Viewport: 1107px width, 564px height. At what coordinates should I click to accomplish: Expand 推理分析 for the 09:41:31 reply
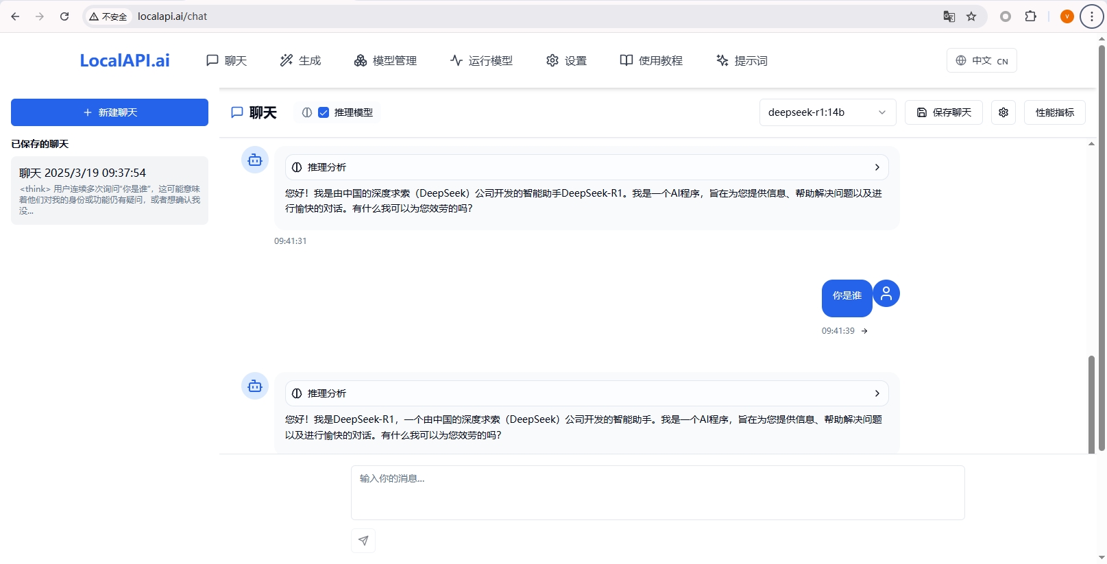pos(587,167)
